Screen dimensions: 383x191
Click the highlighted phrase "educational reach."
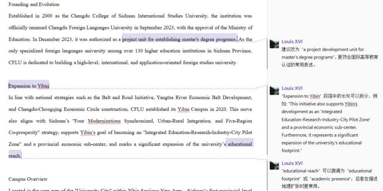click(240, 144)
